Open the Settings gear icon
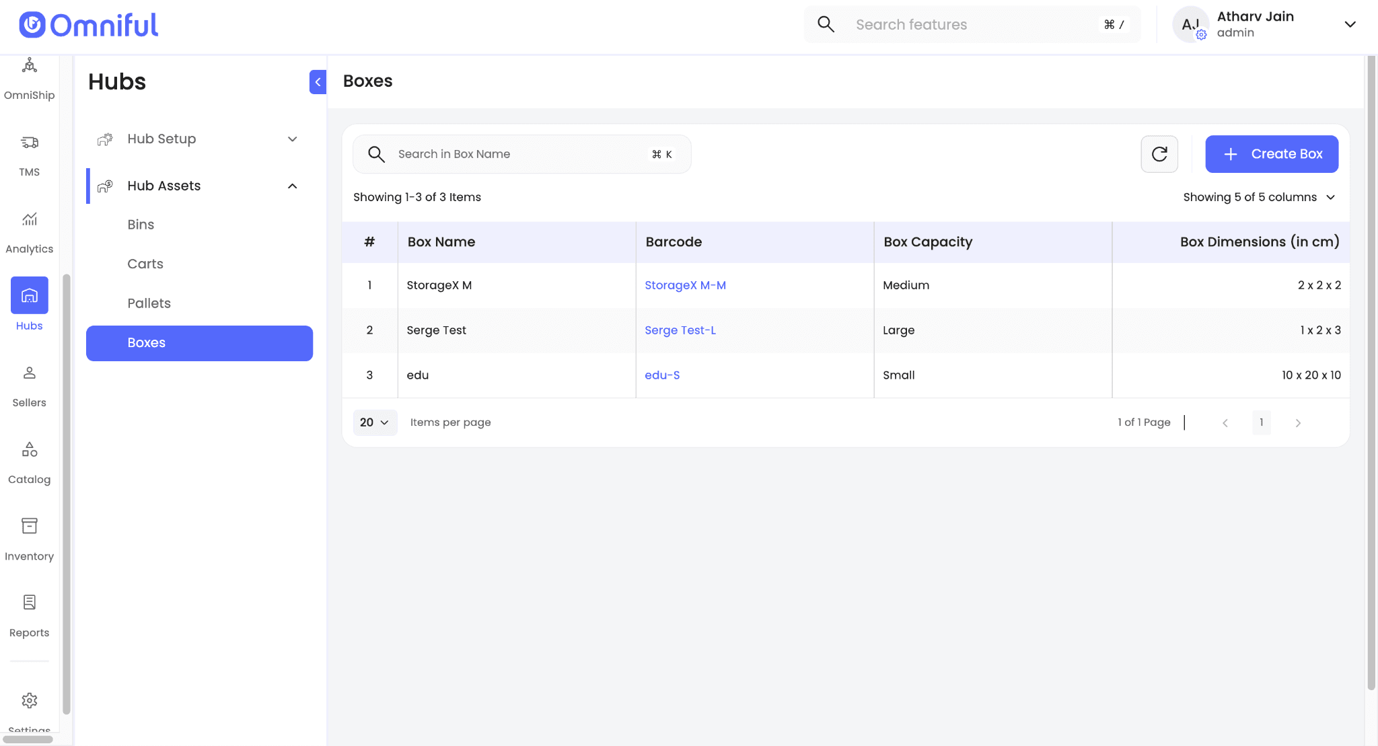This screenshot has width=1378, height=746. [x=29, y=700]
